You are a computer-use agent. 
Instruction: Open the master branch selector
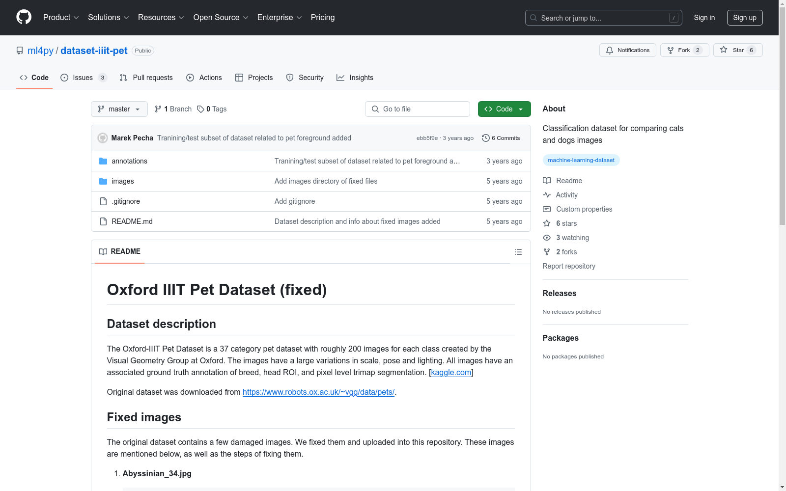[119, 109]
